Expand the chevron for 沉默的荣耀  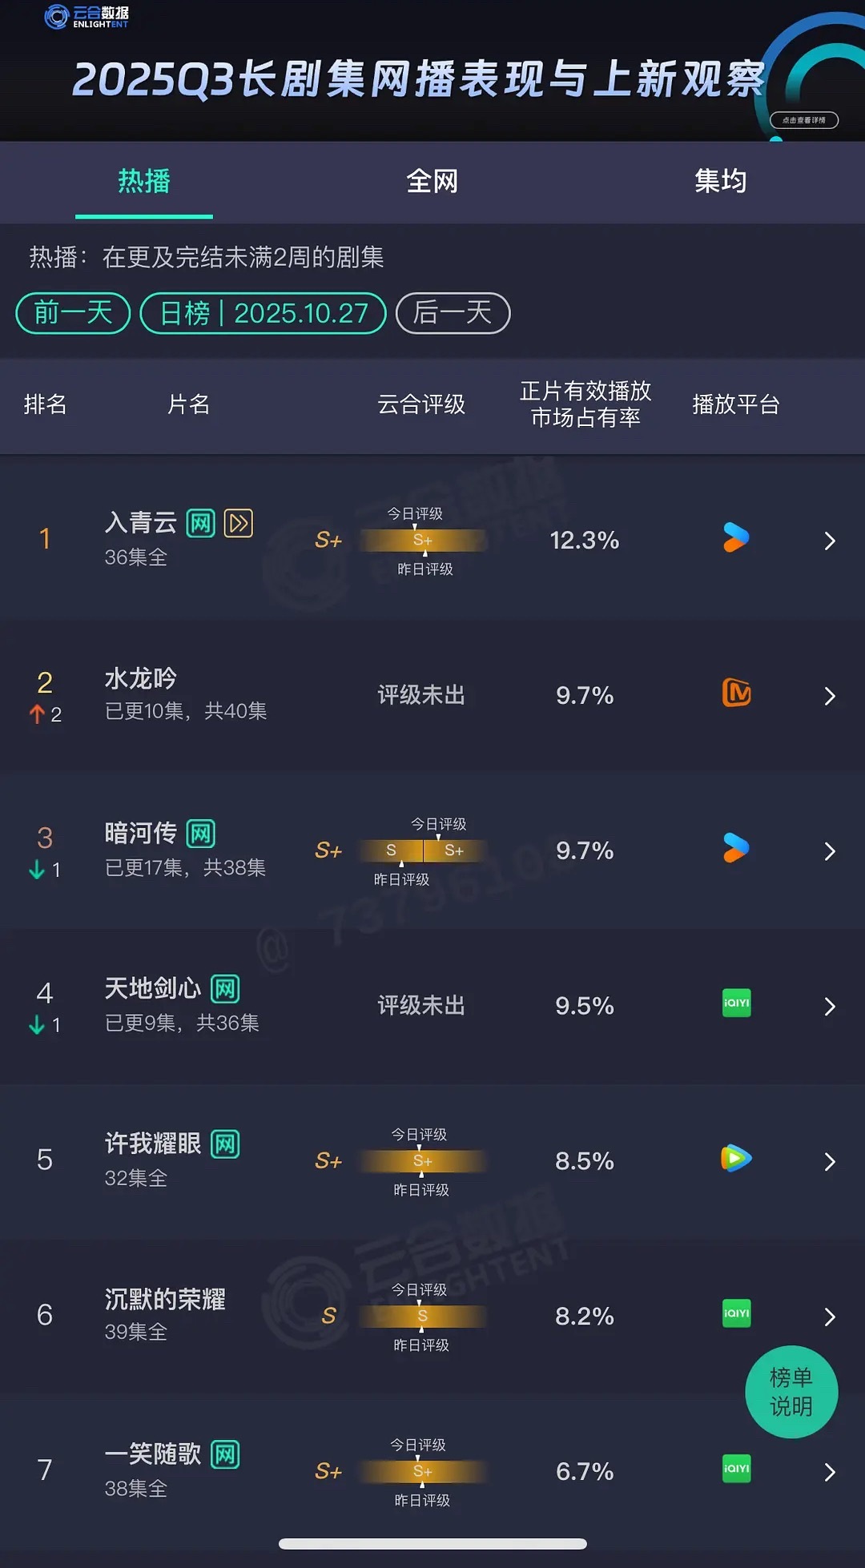click(830, 1316)
